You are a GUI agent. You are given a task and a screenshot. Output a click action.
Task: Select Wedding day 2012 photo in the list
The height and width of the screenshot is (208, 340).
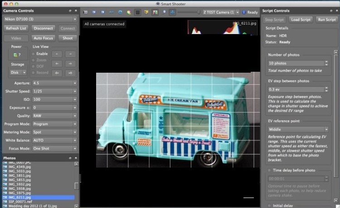click(x=33, y=206)
